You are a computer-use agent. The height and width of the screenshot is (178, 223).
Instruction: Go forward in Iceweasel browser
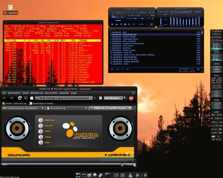click(12, 98)
